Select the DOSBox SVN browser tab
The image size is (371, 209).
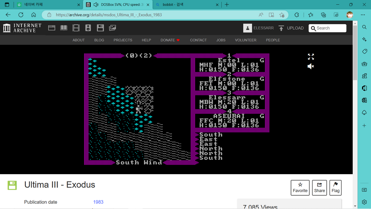[117, 5]
